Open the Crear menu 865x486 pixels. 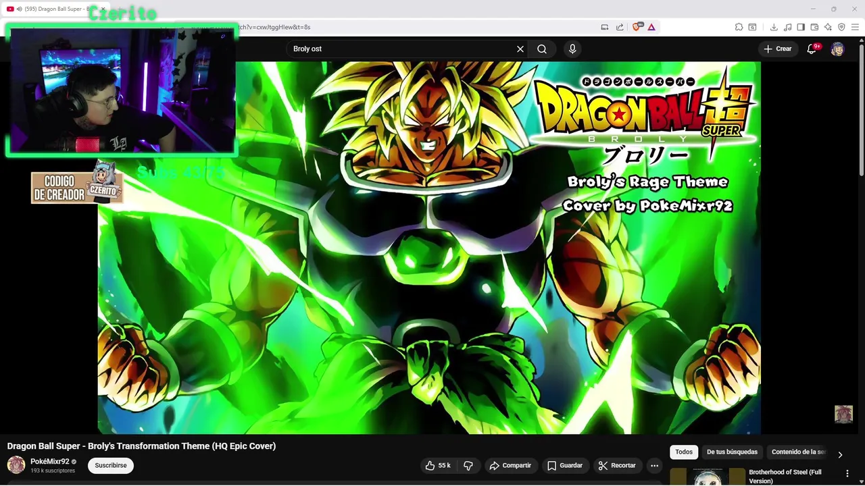click(778, 49)
